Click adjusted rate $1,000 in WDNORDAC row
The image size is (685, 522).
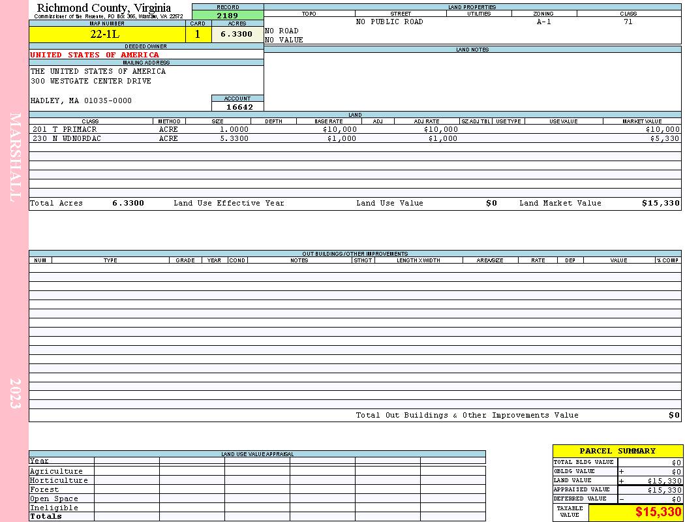point(442,139)
